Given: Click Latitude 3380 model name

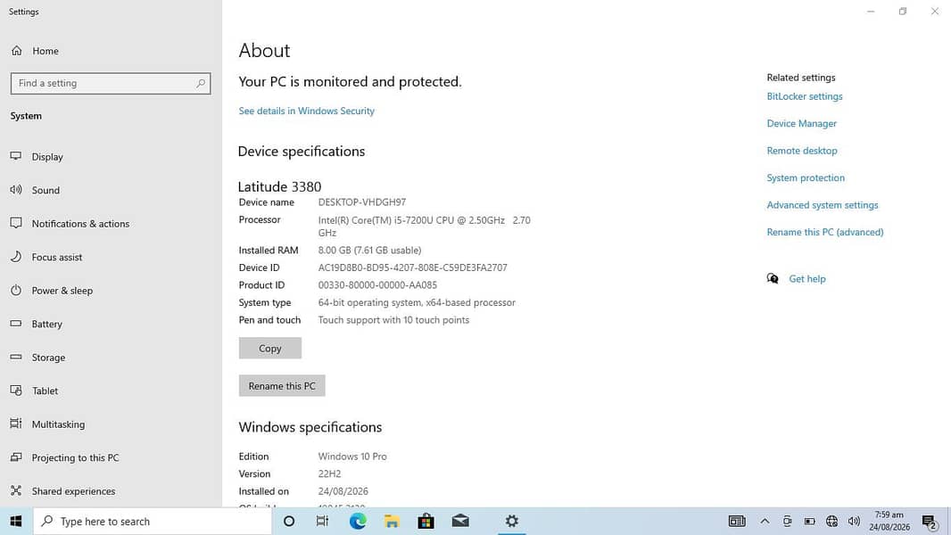Looking at the screenshot, I should pyautogui.click(x=279, y=186).
